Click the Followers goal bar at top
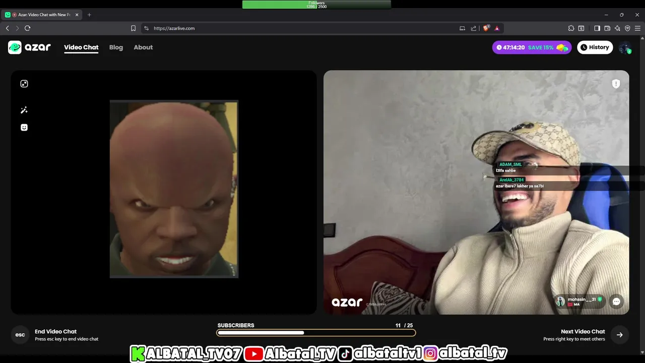Viewport: 645px width, 363px height. click(316, 5)
